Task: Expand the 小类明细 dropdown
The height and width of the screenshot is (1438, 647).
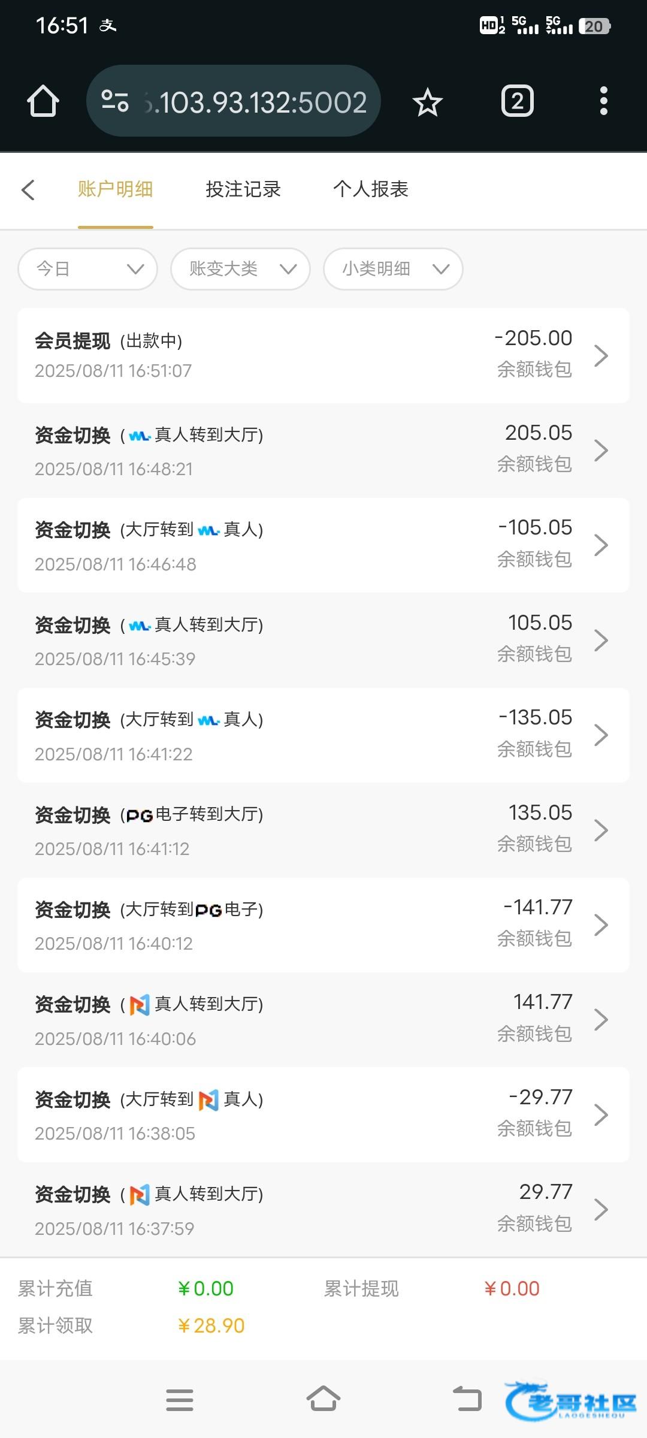Action: [393, 269]
